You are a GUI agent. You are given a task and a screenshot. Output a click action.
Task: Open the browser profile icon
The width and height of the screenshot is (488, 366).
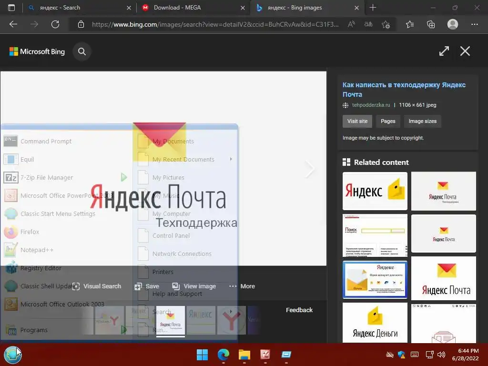tap(453, 24)
